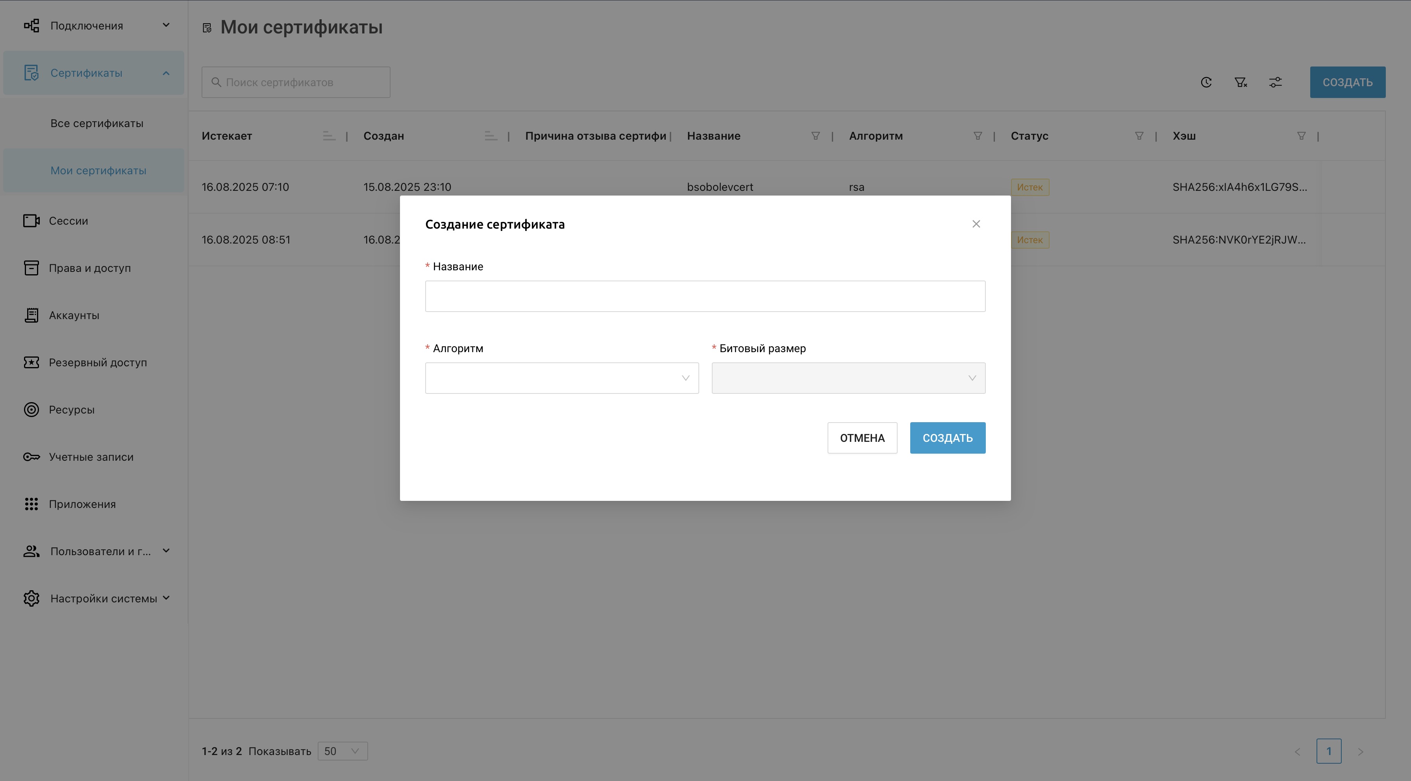Open Резервный доступ ticket icon
This screenshot has width=1411, height=781.
31,362
